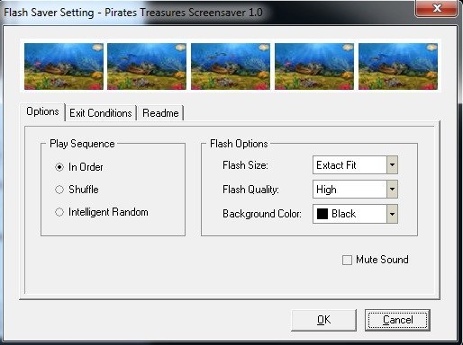Click the fifth (last) preview thumbnail
The width and height of the screenshot is (463, 345).
coord(398,66)
